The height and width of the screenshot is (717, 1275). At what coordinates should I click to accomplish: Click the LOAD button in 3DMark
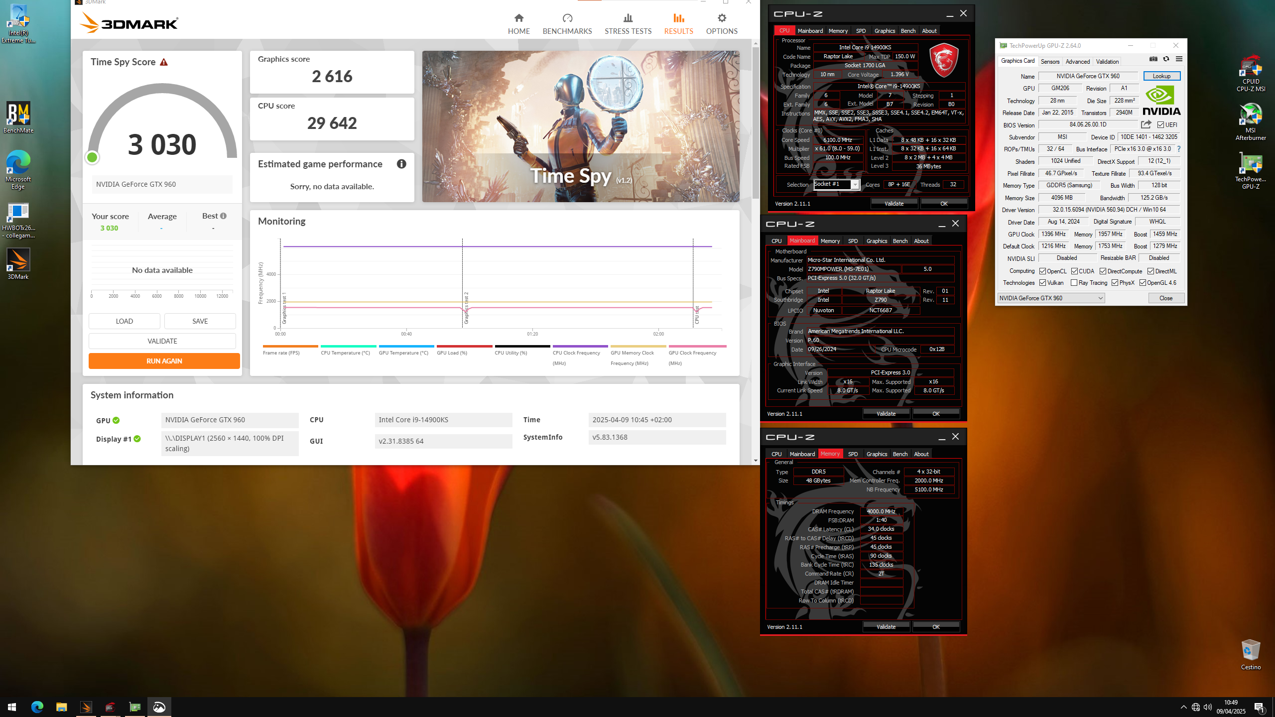click(x=125, y=321)
